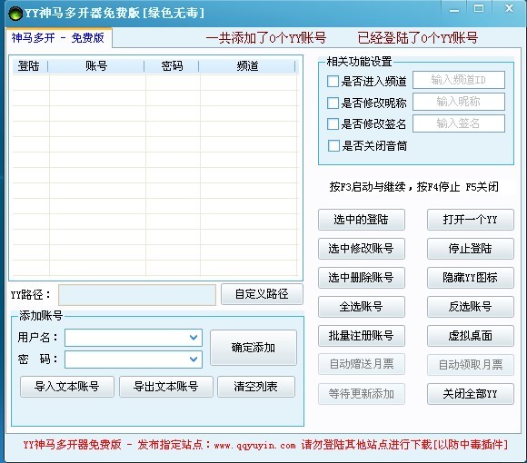Open the 密码 combo box dropdown
Image resolution: width=527 pixels, height=463 pixels.
(194, 360)
